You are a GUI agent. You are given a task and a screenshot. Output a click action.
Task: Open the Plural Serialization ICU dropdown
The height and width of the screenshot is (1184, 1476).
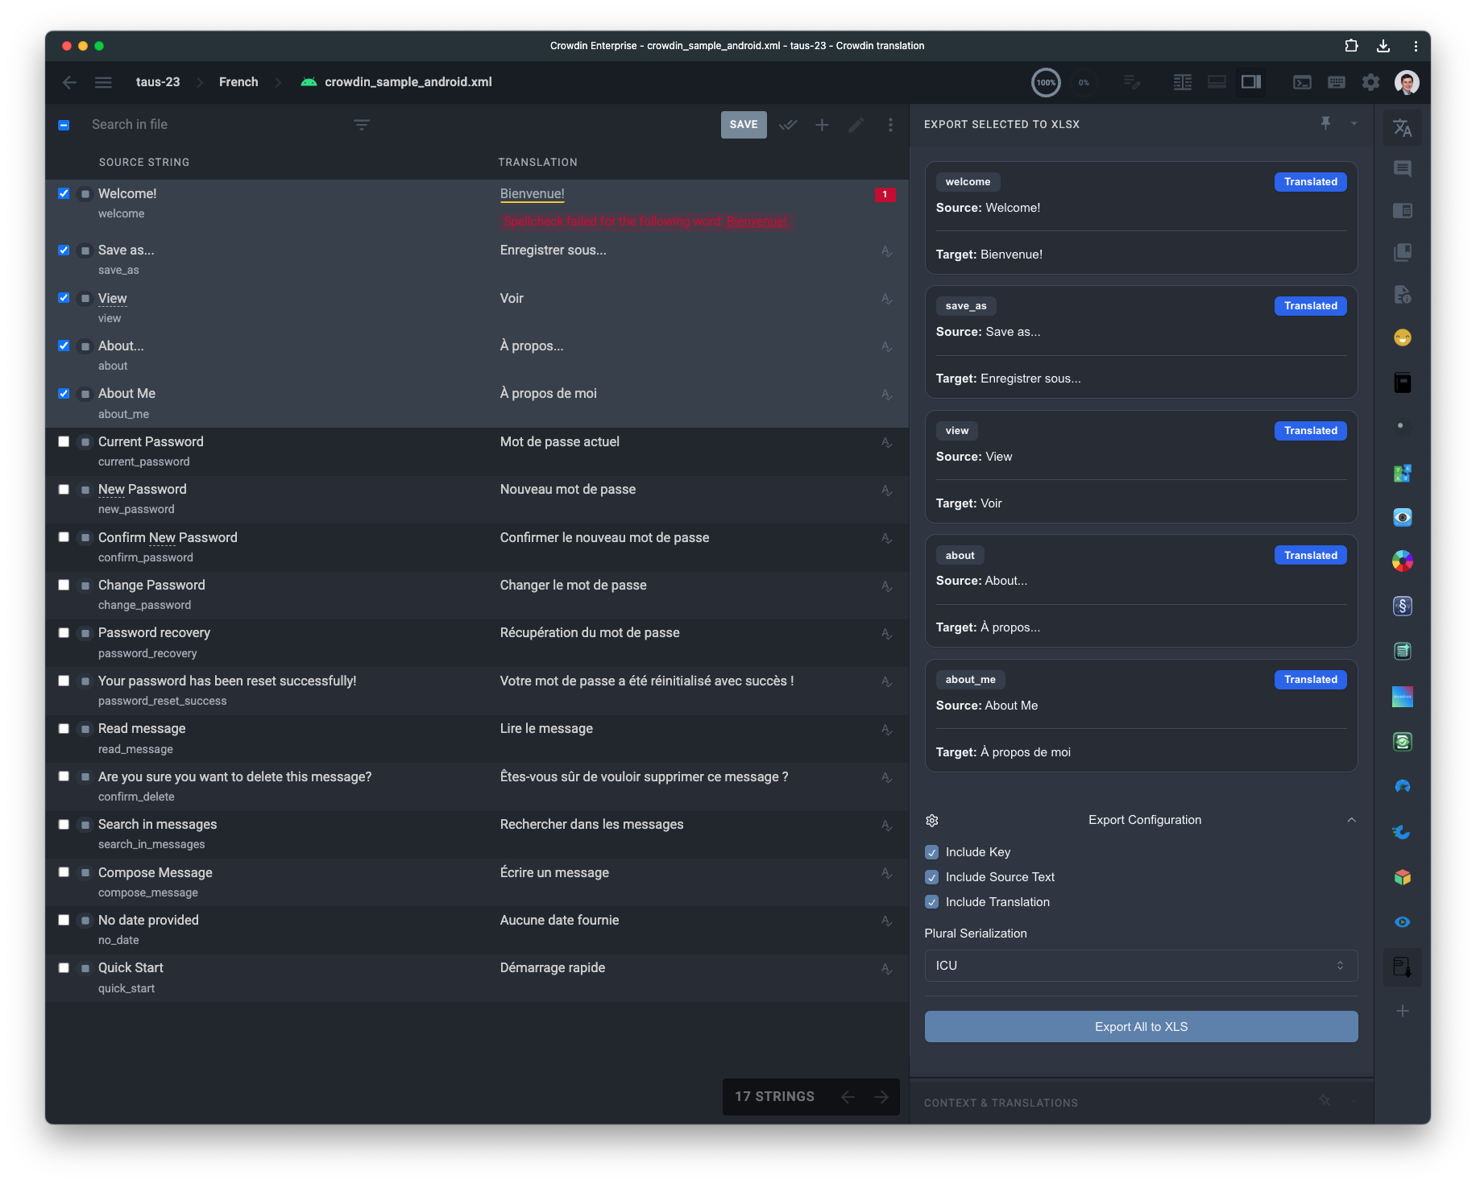point(1141,965)
